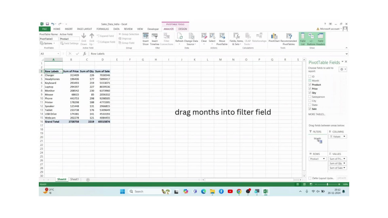Open Excel from the taskbar
The height and width of the screenshot is (218, 388).
click(266, 191)
